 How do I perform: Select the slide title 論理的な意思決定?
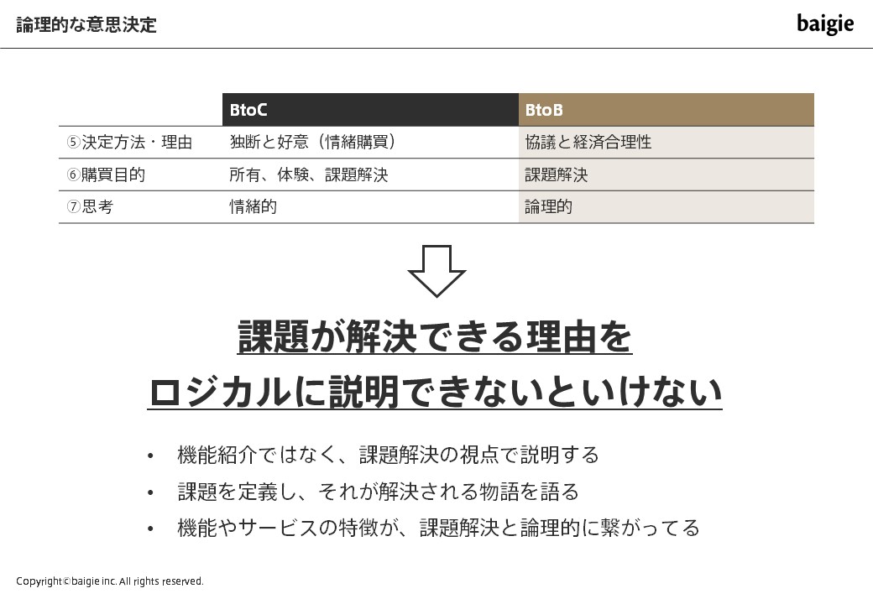click(86, 25)
